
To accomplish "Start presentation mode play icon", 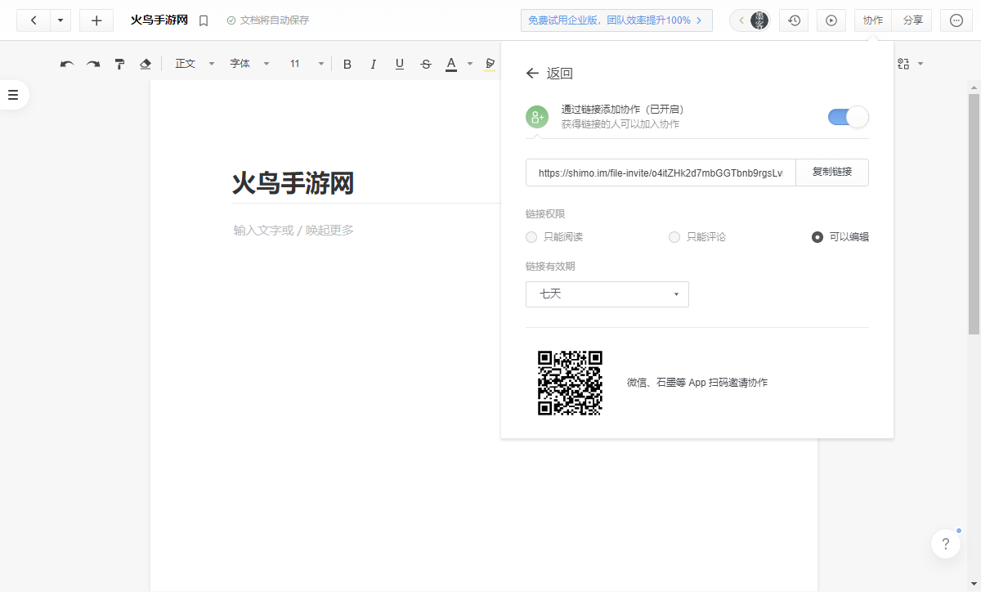I will pyautogui.click(x=831, y=20).
